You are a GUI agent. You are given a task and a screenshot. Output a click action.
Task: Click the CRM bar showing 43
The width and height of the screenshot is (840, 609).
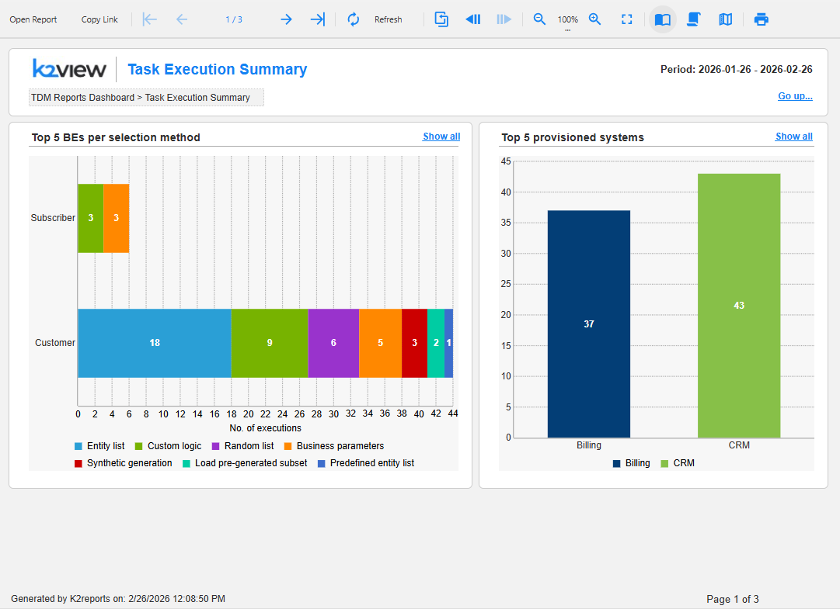point(738,306)
